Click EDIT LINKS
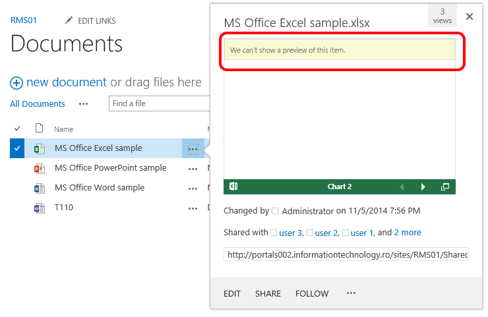This screenshot has width=488, height=317. [x=97, y=21]
